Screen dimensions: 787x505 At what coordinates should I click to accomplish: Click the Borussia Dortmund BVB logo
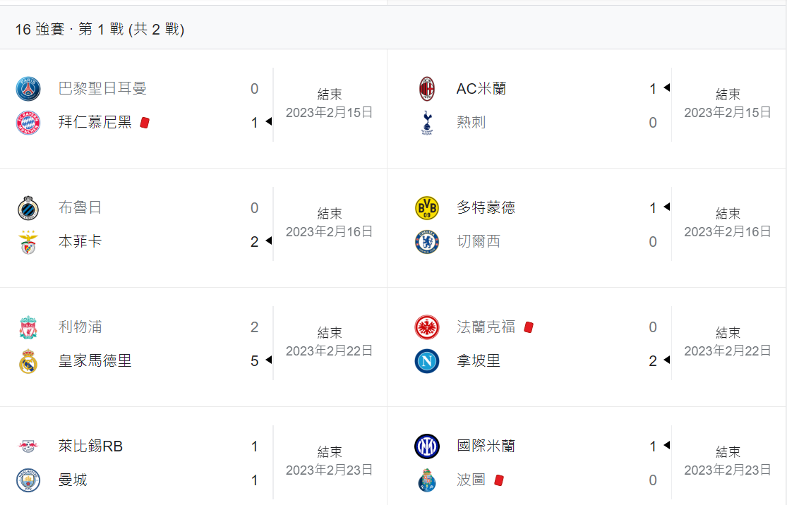click(427, 208)
